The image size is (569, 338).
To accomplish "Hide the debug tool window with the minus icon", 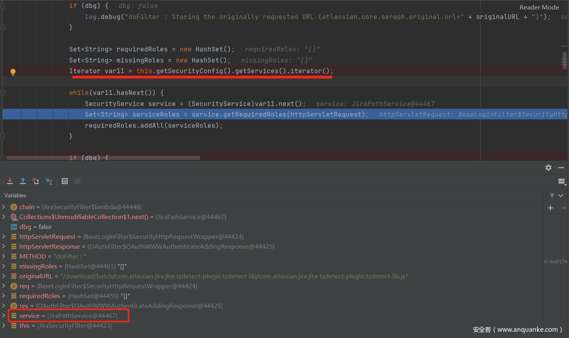I will pyautogui.click(x=561, y=168).
